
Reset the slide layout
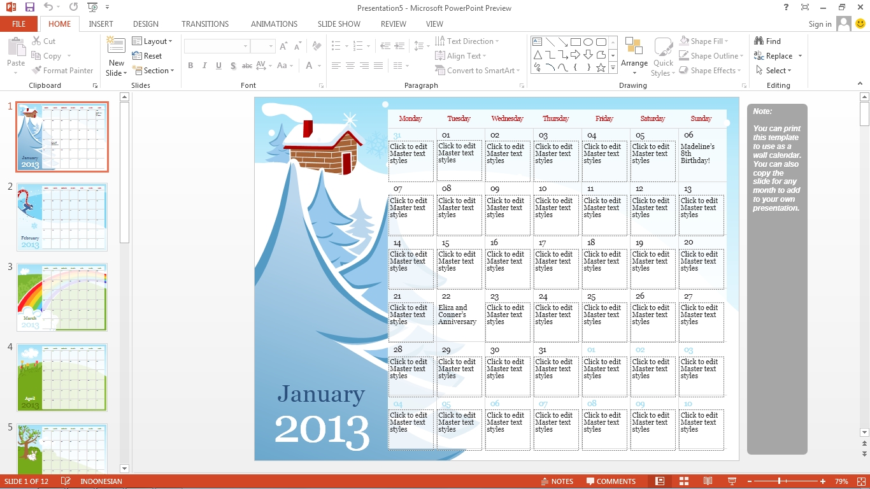coord(147,56)
